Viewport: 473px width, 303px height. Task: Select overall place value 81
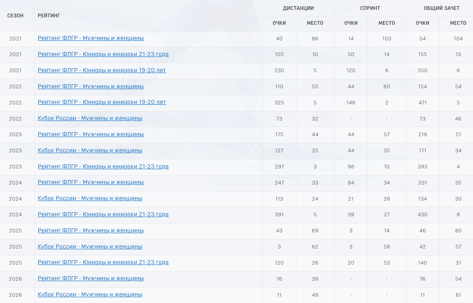(458, 295)
